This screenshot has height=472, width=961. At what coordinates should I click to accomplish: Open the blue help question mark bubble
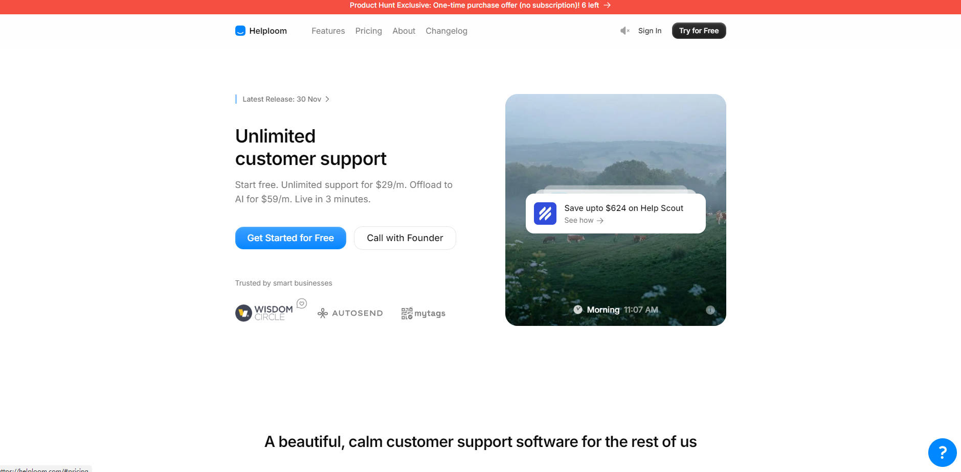coord(942,452)
